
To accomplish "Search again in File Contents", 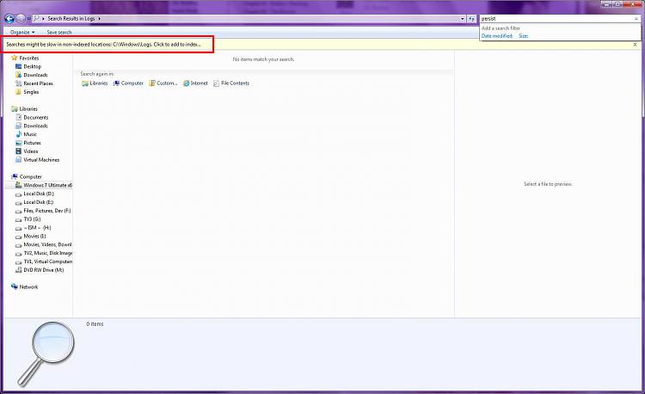I will click(x=231, y=83).
